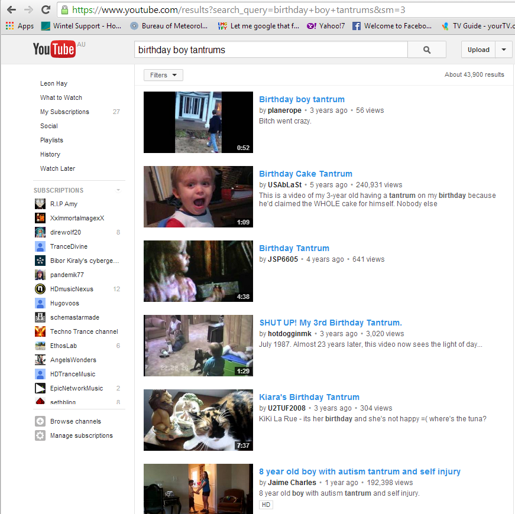Go to Watch Later list
This screenshot has height=514, width=515.
click(57, 168)
